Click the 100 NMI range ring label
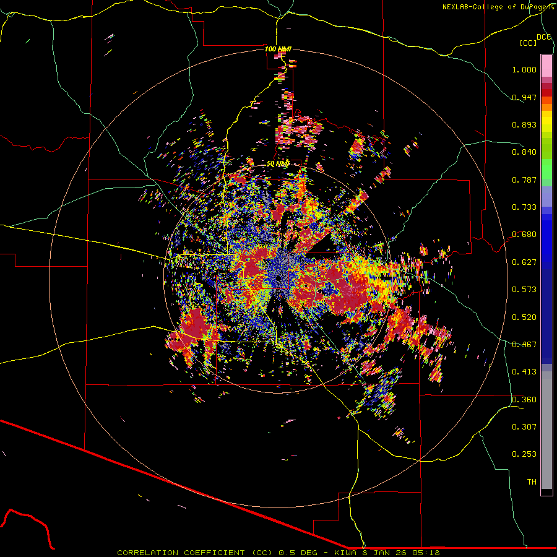This screenshot has width=557, height=557. pos(278,49)
